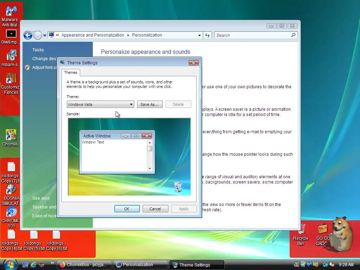The image size is (360, 270).
Task: Minimize the Personalization window
Action: (x=271, y=26)
